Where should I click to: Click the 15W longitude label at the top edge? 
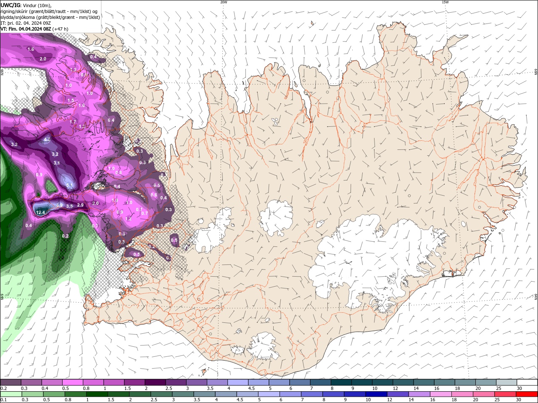click(445, 2)
